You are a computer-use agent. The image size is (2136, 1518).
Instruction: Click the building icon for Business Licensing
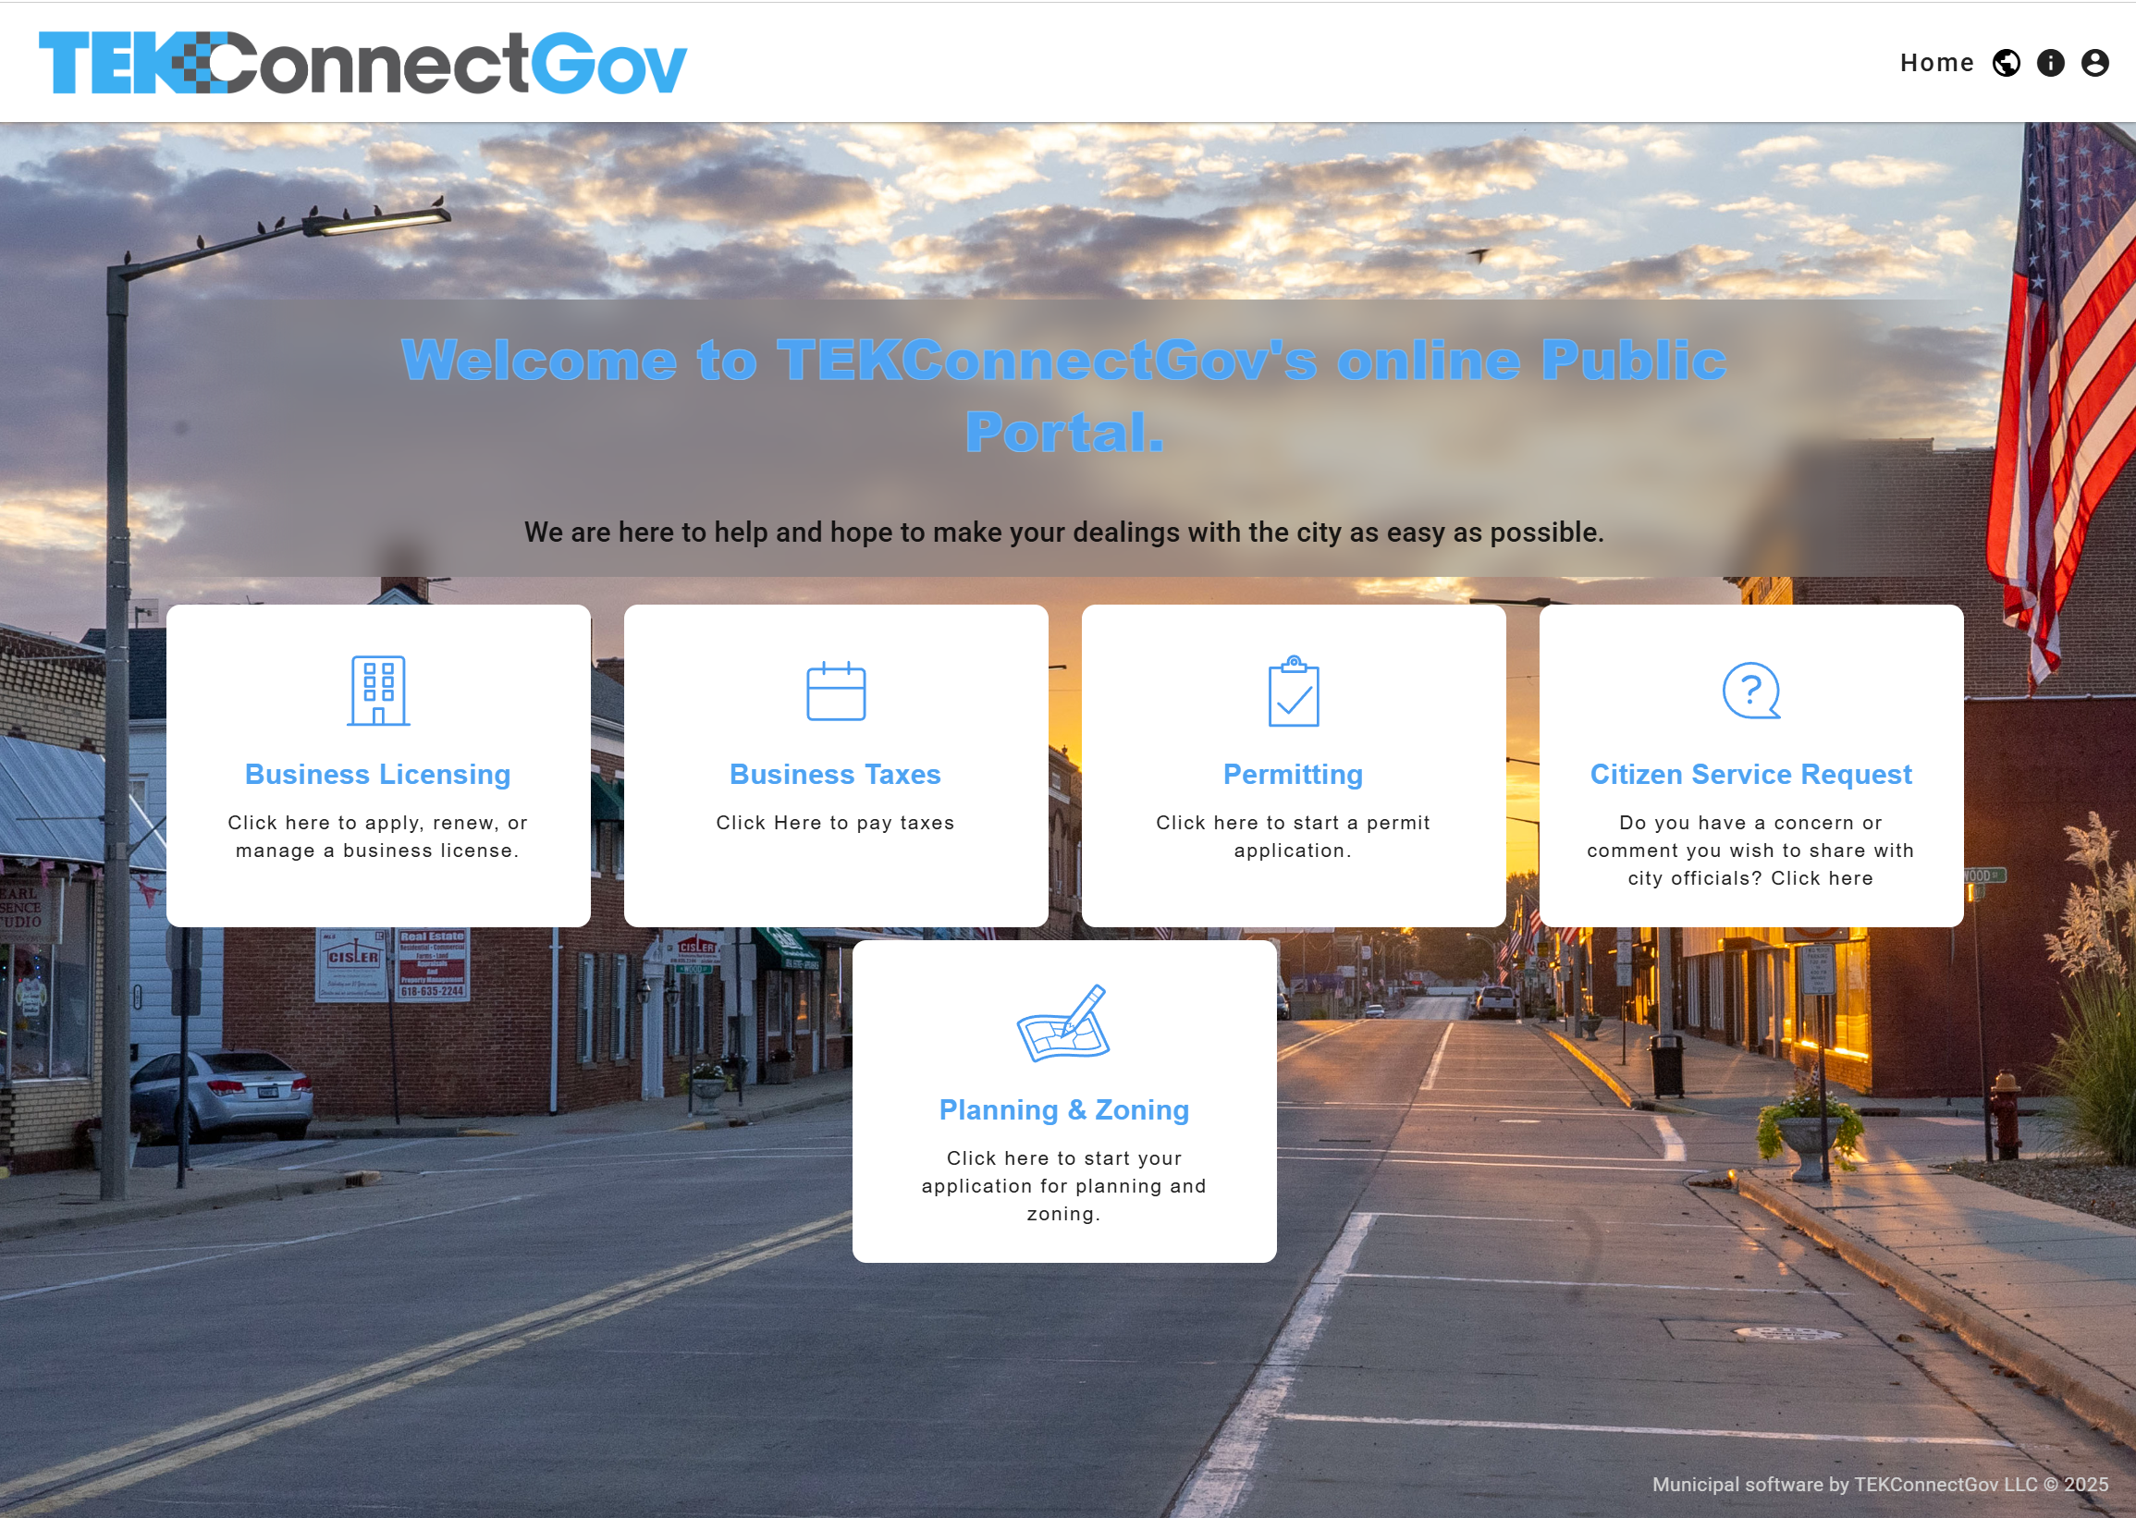(377, 691)
